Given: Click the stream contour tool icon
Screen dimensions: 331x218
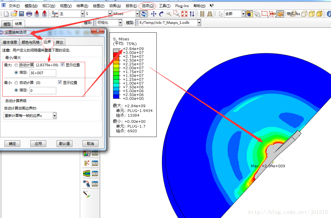Looking at the screenshot, I should tap(87, 174).
